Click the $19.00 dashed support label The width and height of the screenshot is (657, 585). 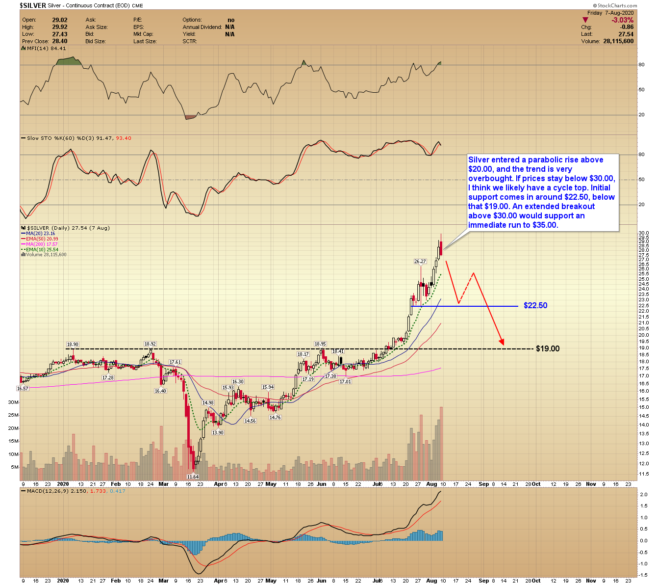[x=548, y=348]
